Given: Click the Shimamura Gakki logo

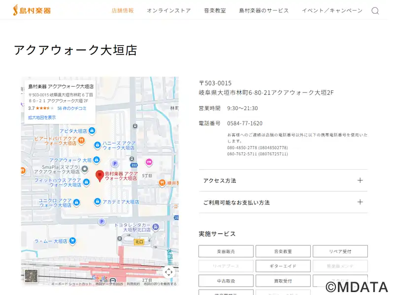Looking at the screenshot, I should [x=32, y=10].
